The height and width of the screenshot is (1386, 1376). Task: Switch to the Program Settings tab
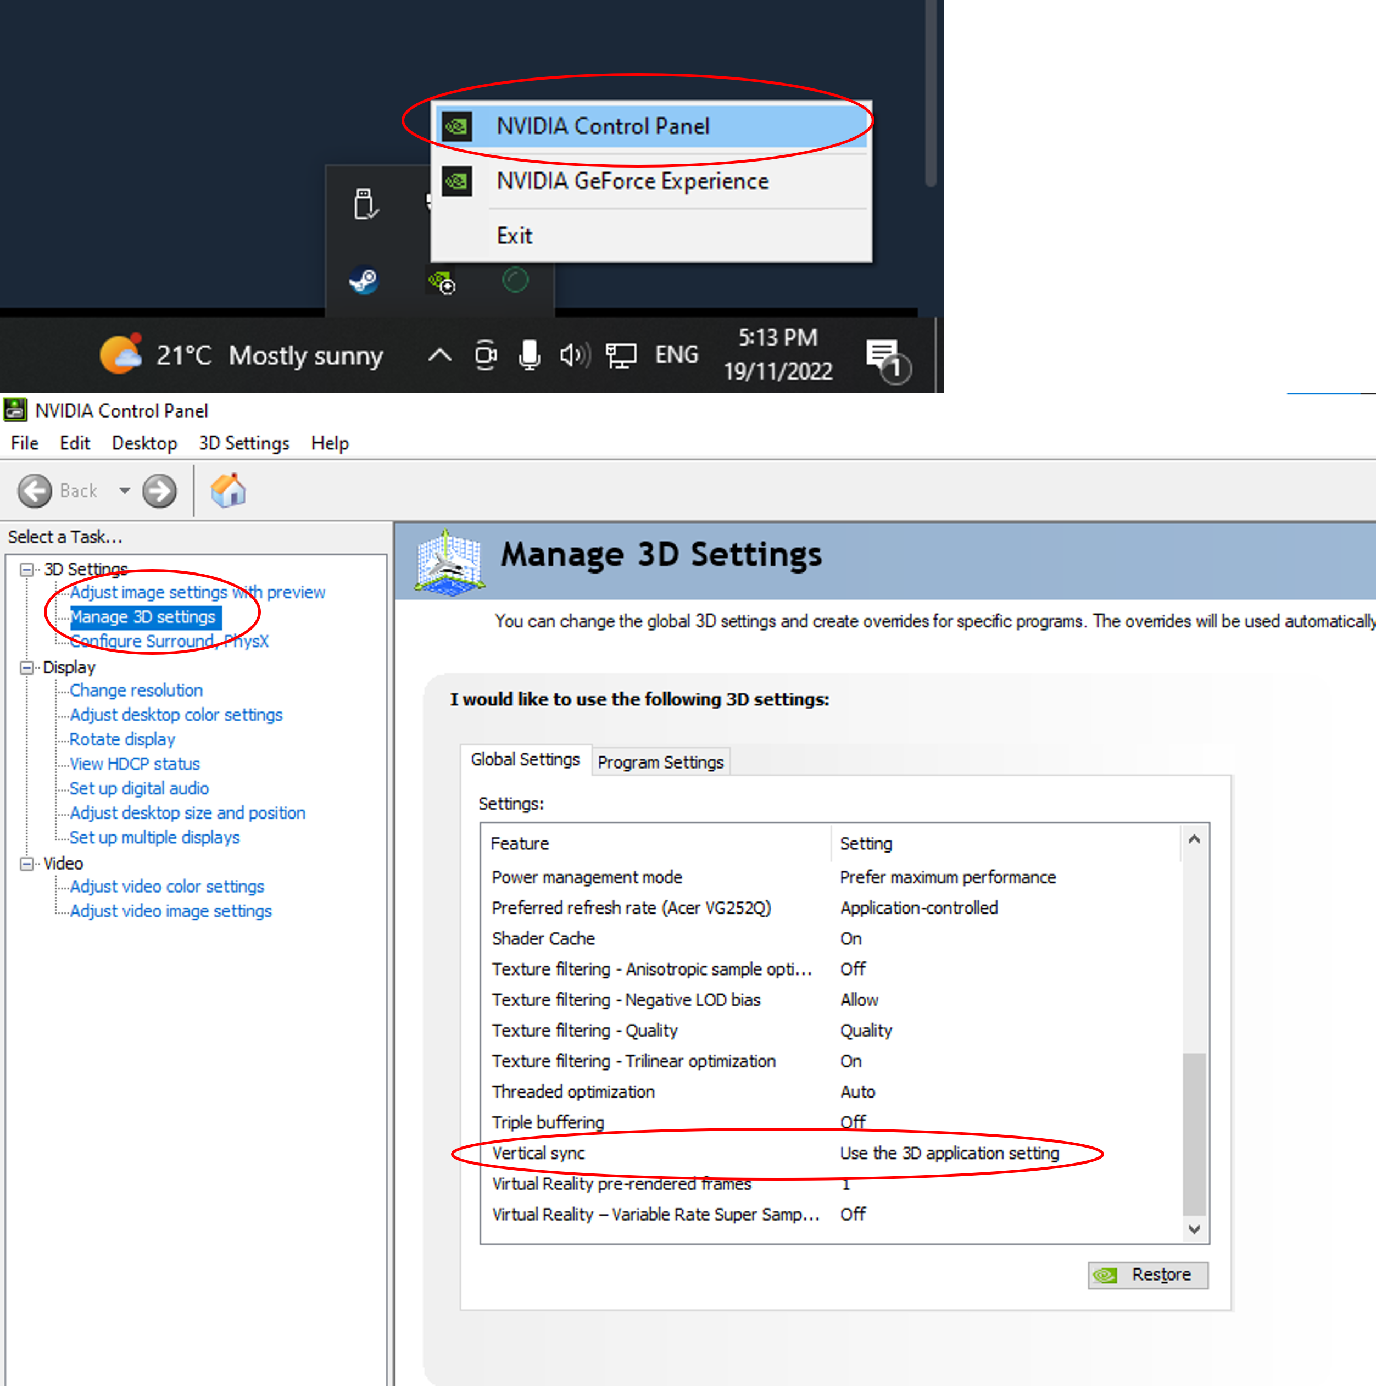661,762
